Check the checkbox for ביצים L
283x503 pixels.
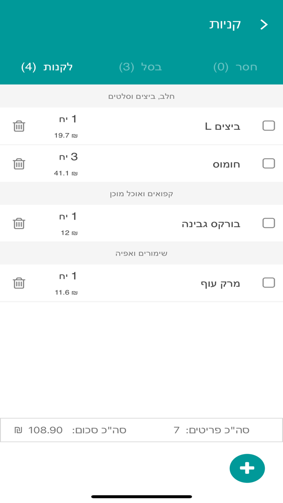[x=268, y=126]
